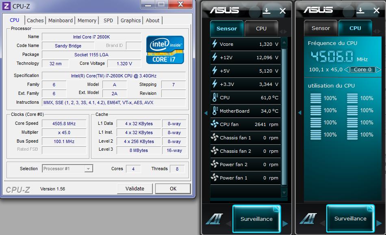Open the About tab
386x235 pixels.
pos(153,20)
